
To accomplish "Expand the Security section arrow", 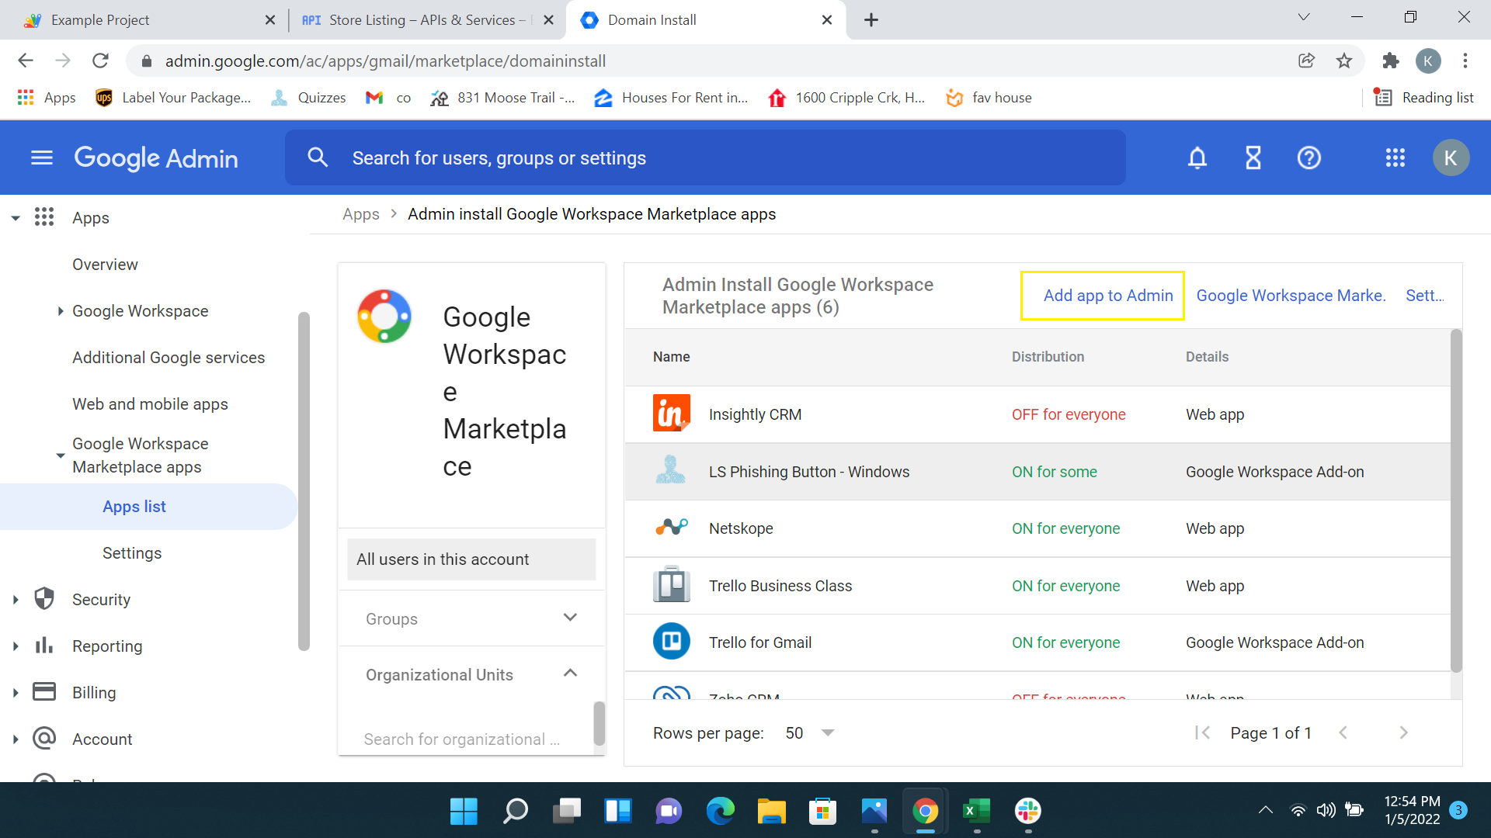I will pos(16,600).
